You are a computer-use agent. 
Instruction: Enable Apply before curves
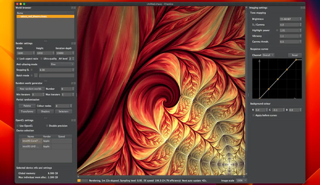(x=253, y=115)
